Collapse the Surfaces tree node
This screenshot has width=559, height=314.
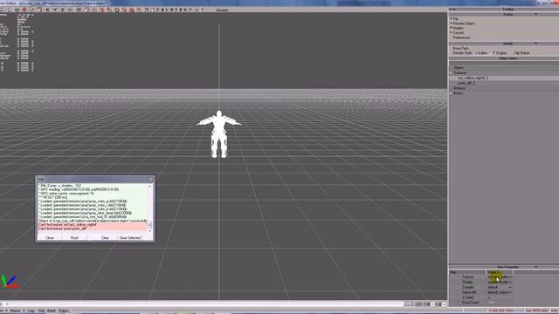[451, 72]
